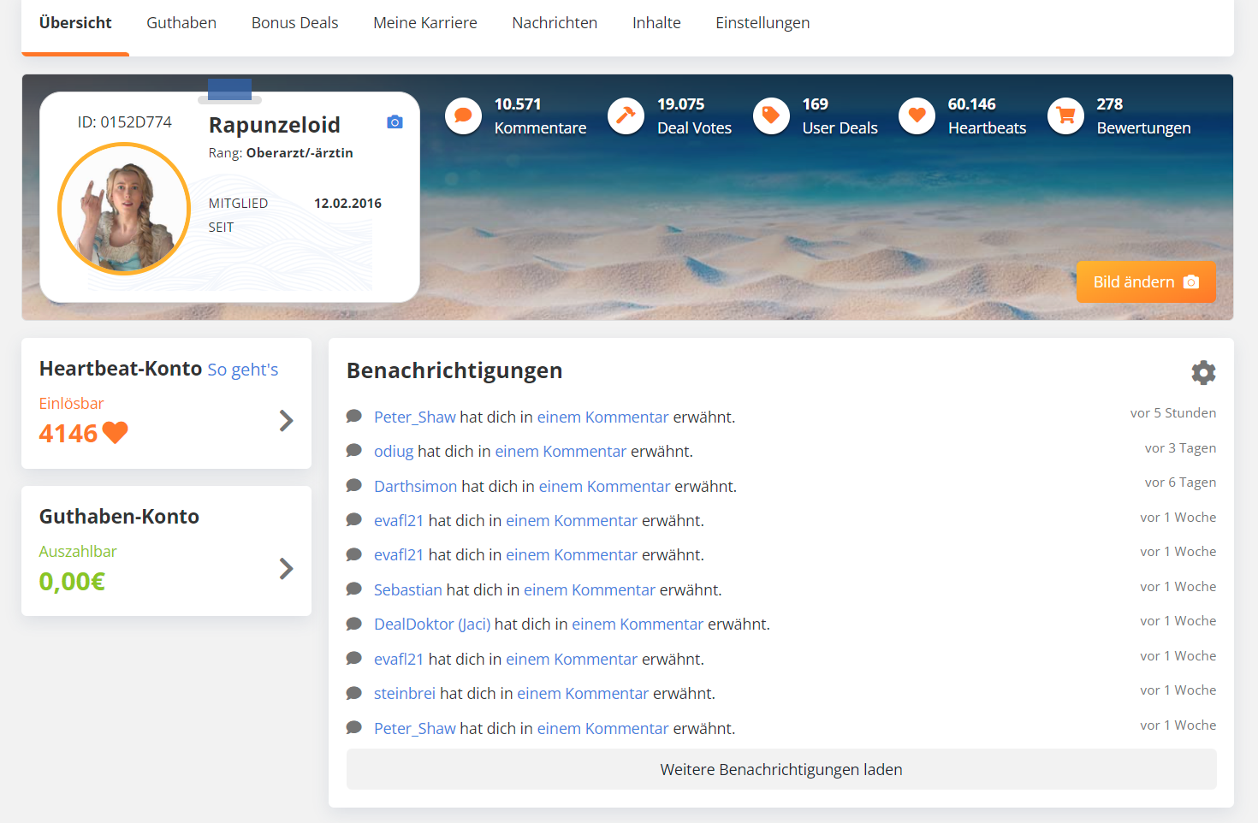Click the 278 Bewertungen count
This screenshot has height=823, width=1258.
tap(1110, 104)
